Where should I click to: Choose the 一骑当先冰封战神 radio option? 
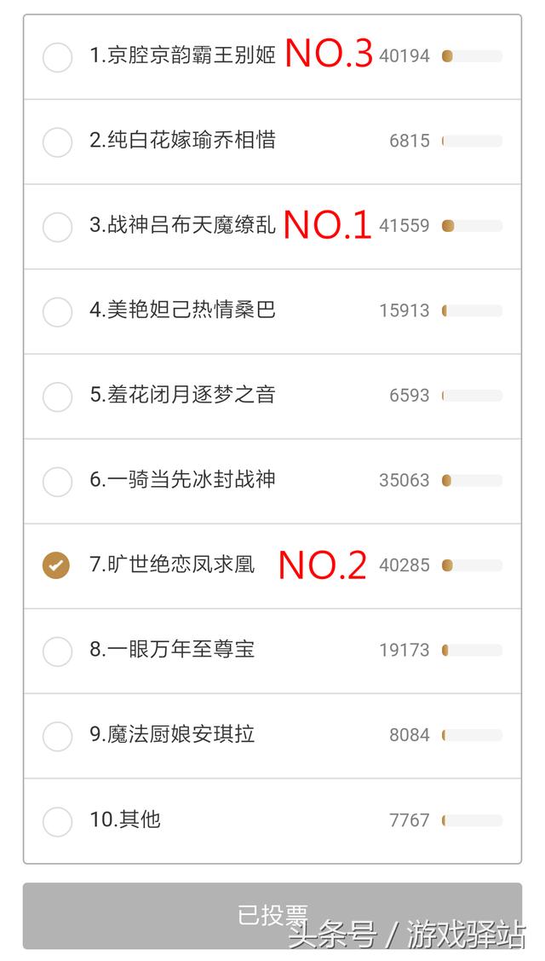[x=57, y=482]
